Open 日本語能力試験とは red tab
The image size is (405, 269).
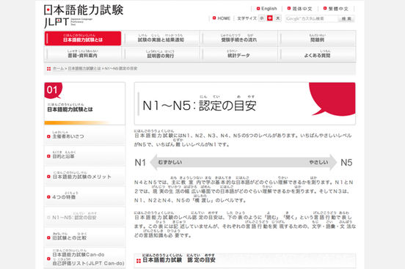click(x=83, y=38)
